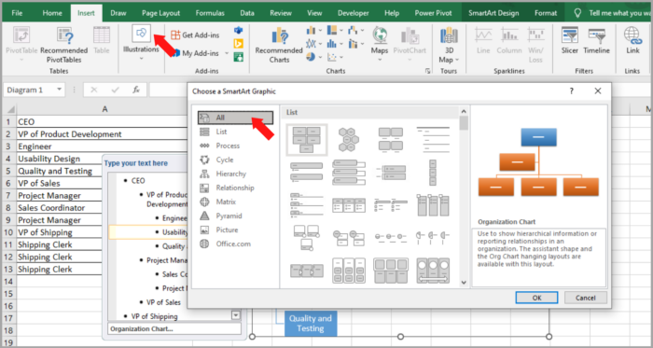Image resolution: width=653 pixels, height=348 pixels.
Task: Click the Slicer filter icon
Action: (x=569, y=35)
